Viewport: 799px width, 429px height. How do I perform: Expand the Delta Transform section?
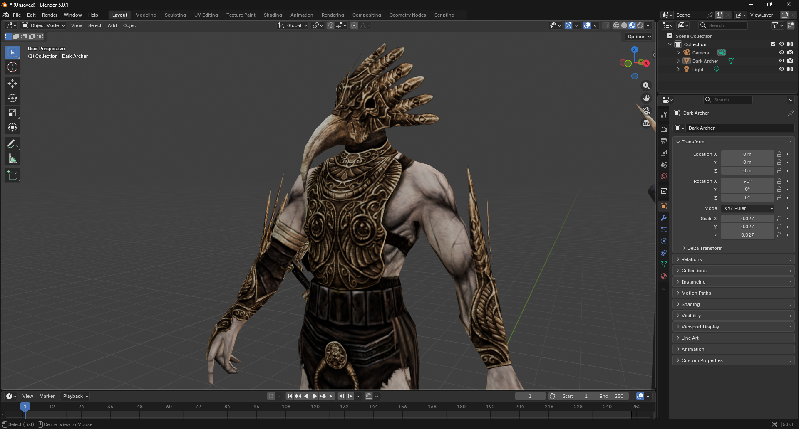click(705, 248)
